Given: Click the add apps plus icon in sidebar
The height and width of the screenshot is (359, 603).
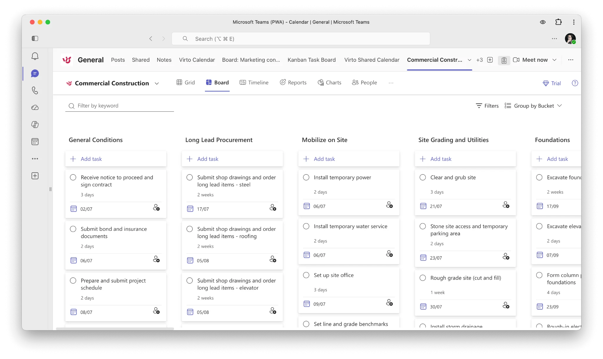Looking at the screenshot, I should click(35, 176).
